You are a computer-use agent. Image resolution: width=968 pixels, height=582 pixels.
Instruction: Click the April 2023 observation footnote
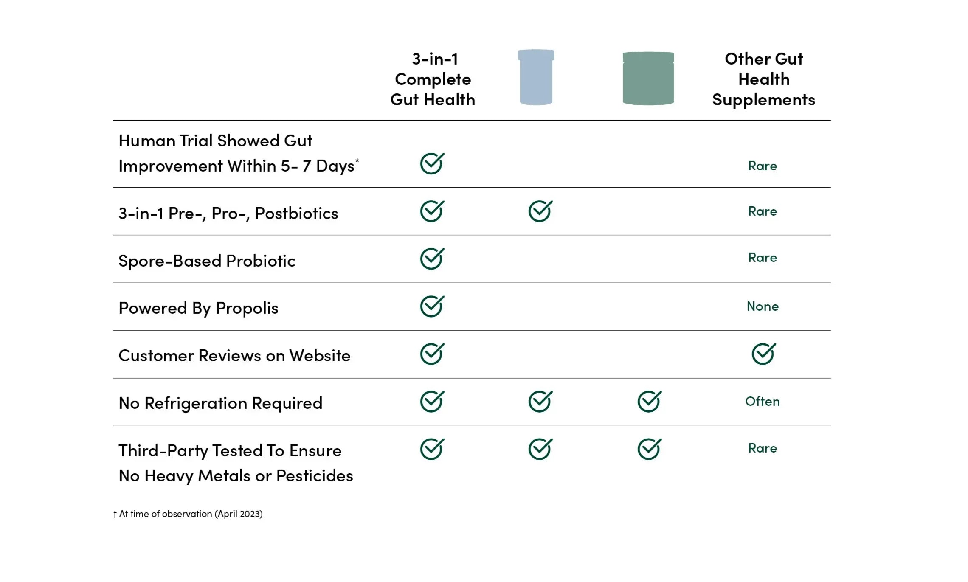[188, 514]
